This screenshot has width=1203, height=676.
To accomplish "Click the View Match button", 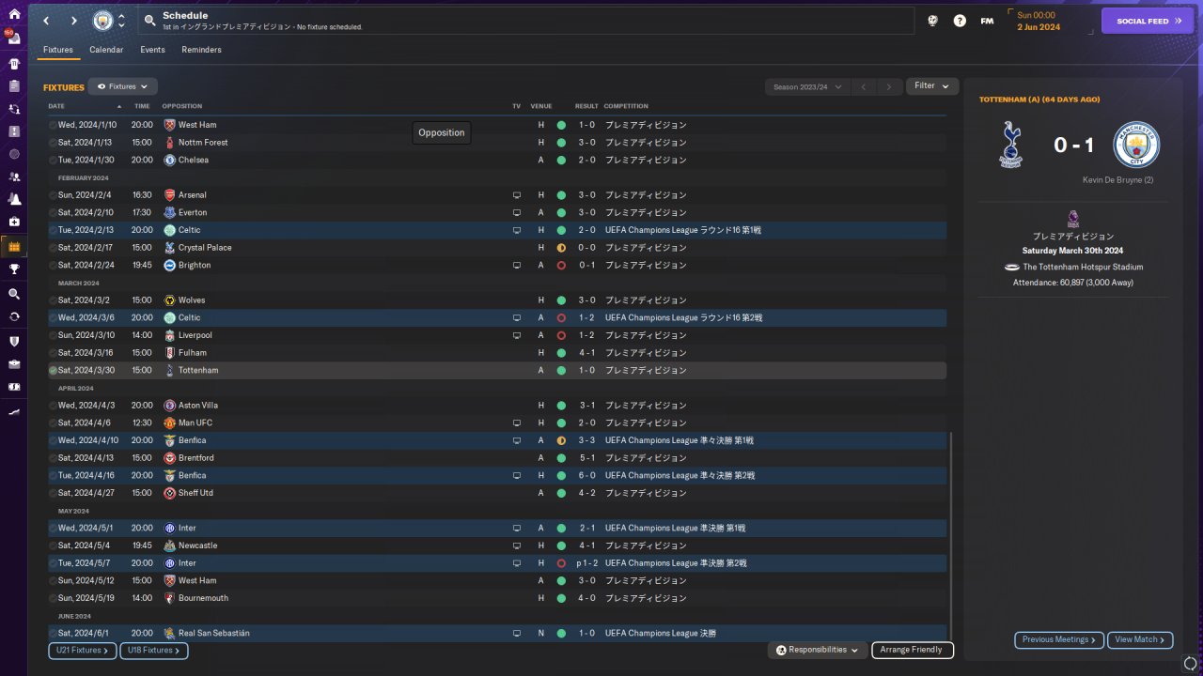I will tap(1140, 640).
